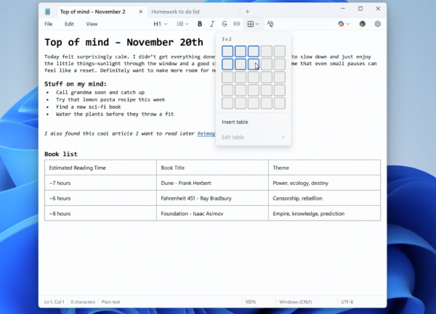Screen dimensions: 436x314
Task: Pick the 3x2 grid cell under cursor
Action: pos(254,65)
